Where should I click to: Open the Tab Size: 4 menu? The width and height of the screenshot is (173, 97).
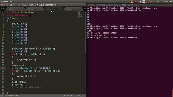pyautogui.click(x=68, y=96)
